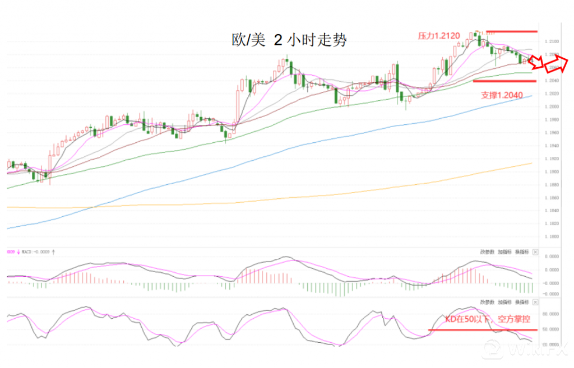Click 换指标 in the MACD panel
This screenshot has width=574, height=368.
(522, 252)
